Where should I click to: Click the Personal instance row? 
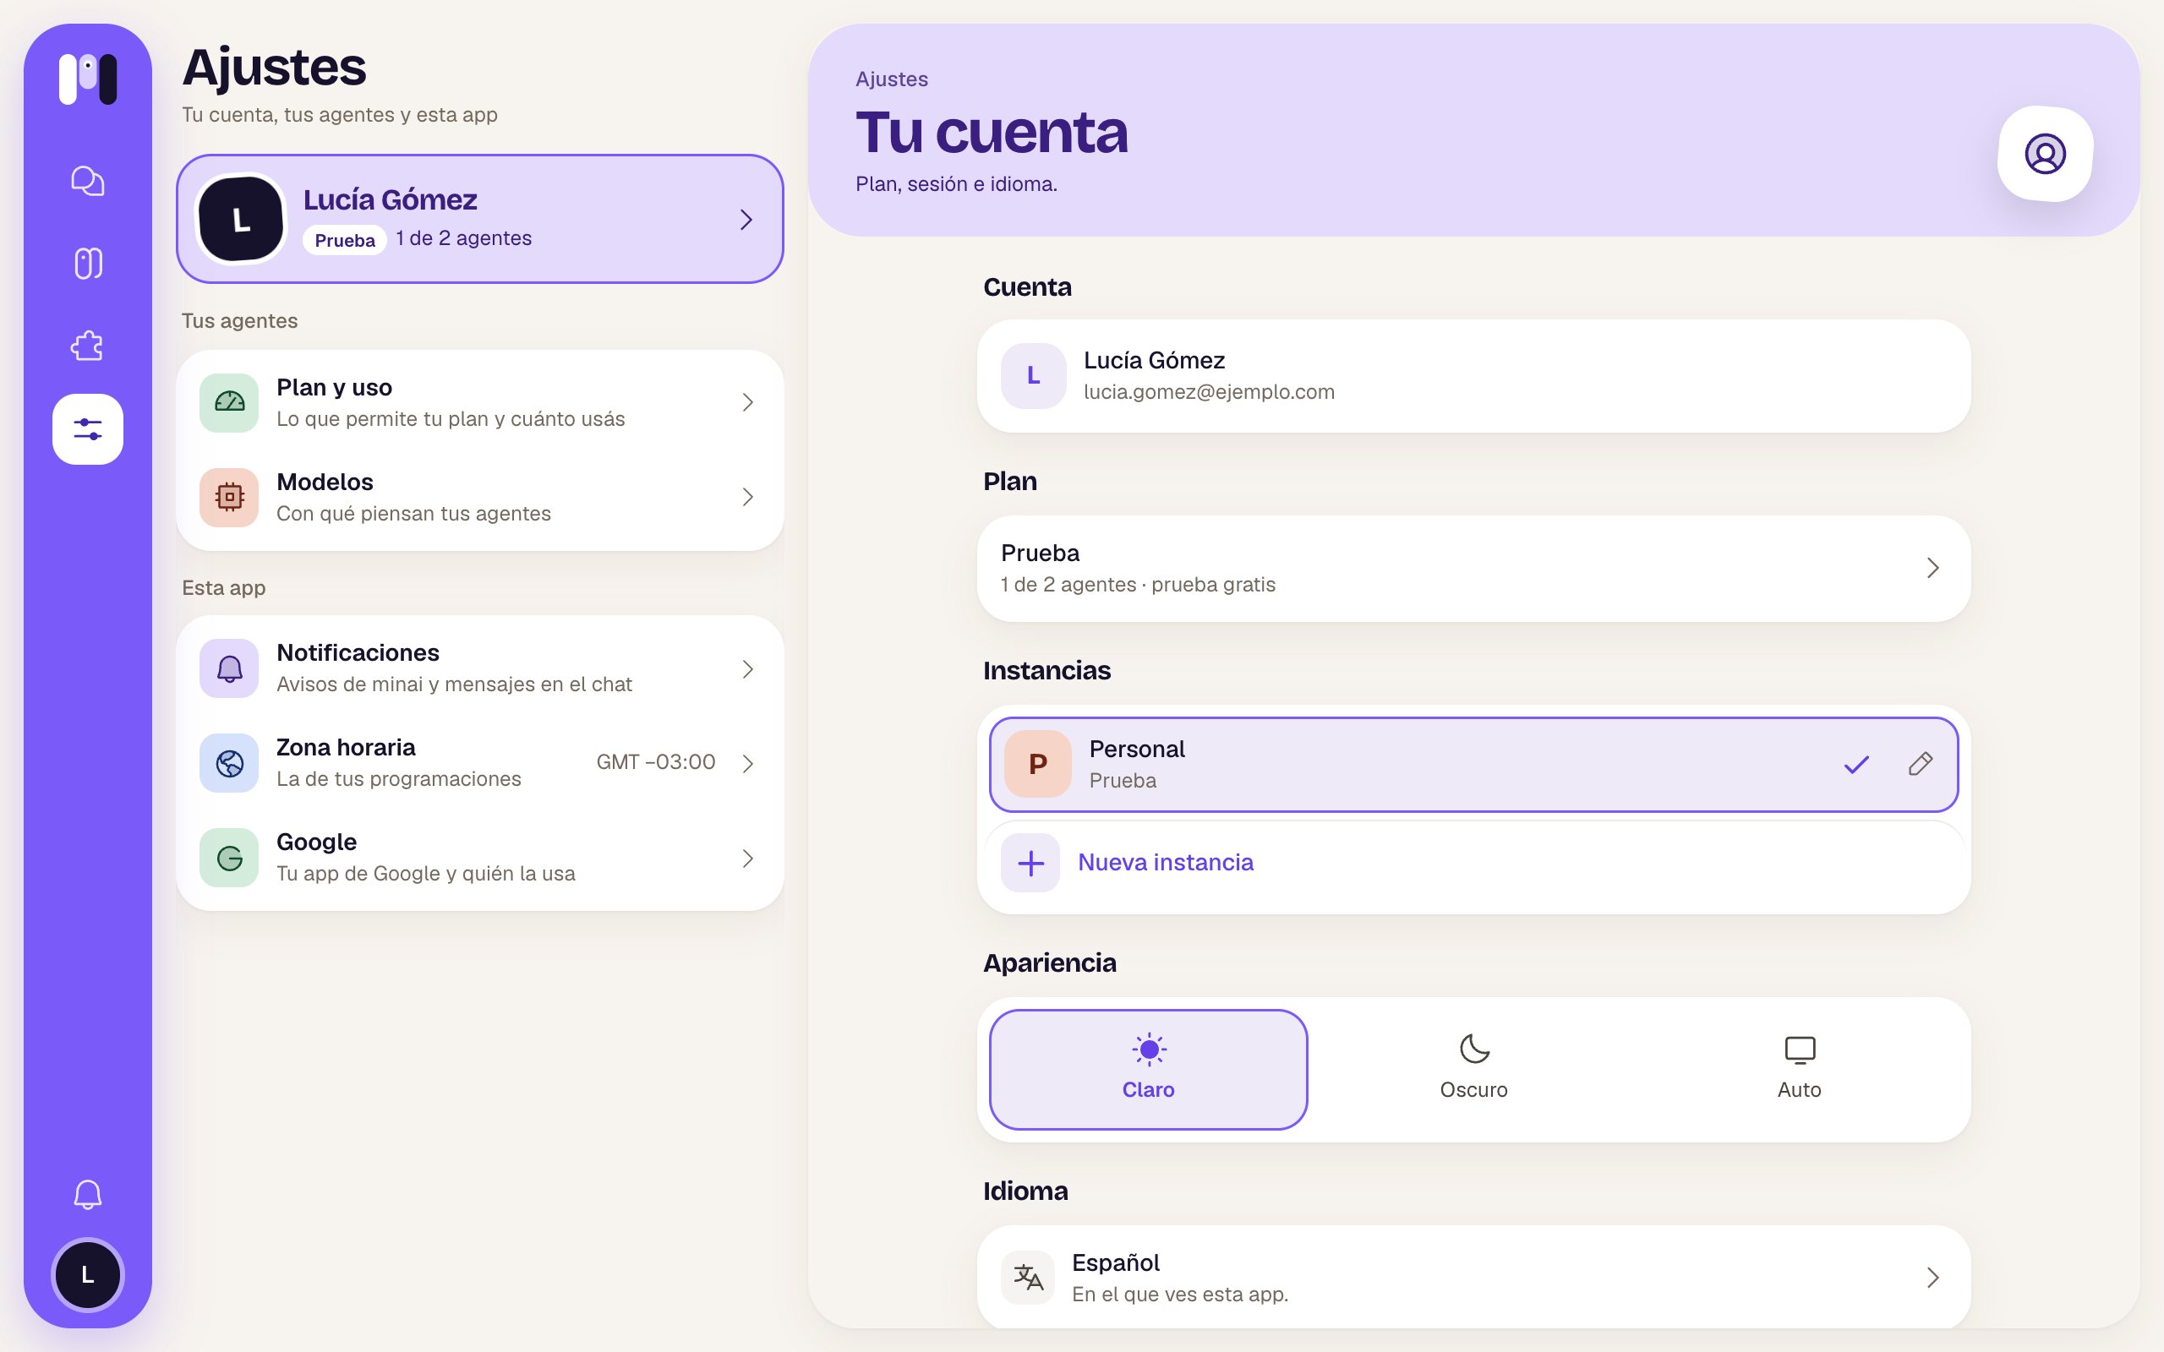[1473, 764]
